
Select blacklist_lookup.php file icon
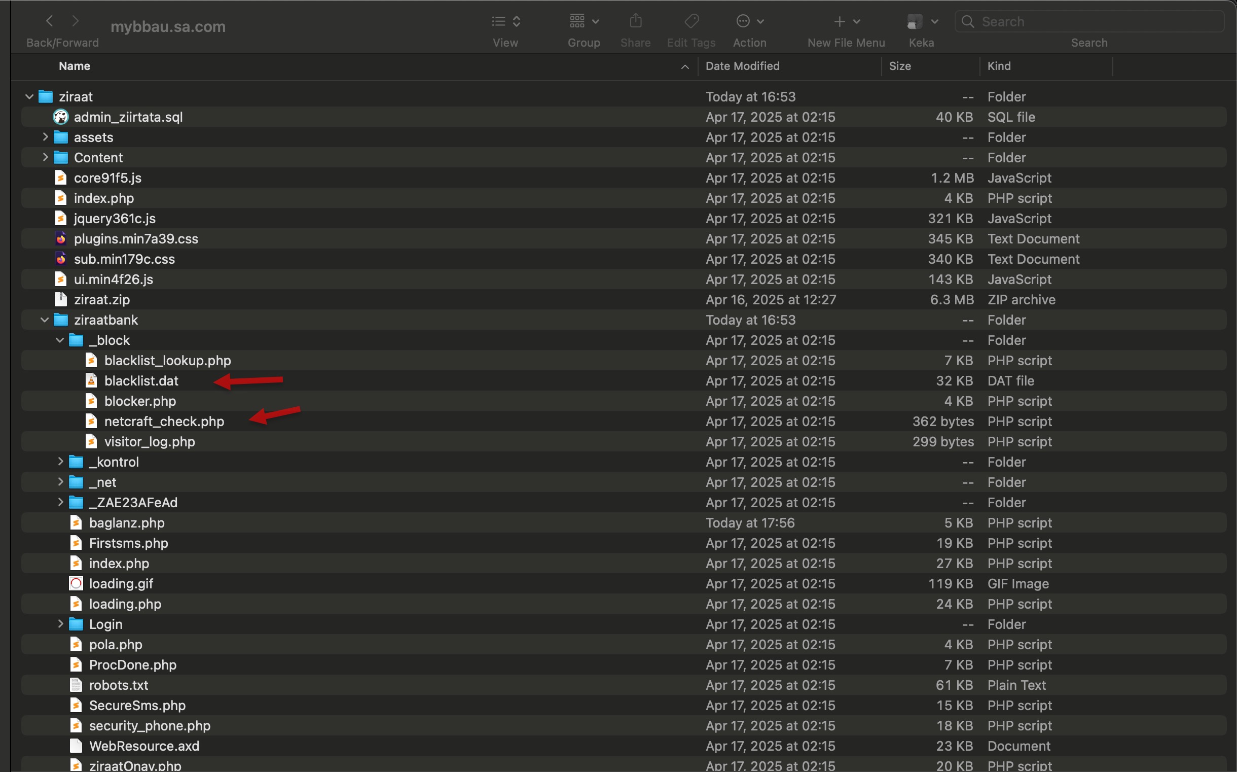pos(91,361)
